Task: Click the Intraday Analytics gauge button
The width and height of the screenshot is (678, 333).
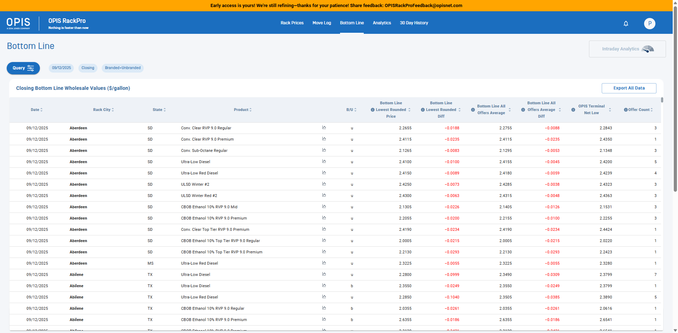Action: coord(627,49)
